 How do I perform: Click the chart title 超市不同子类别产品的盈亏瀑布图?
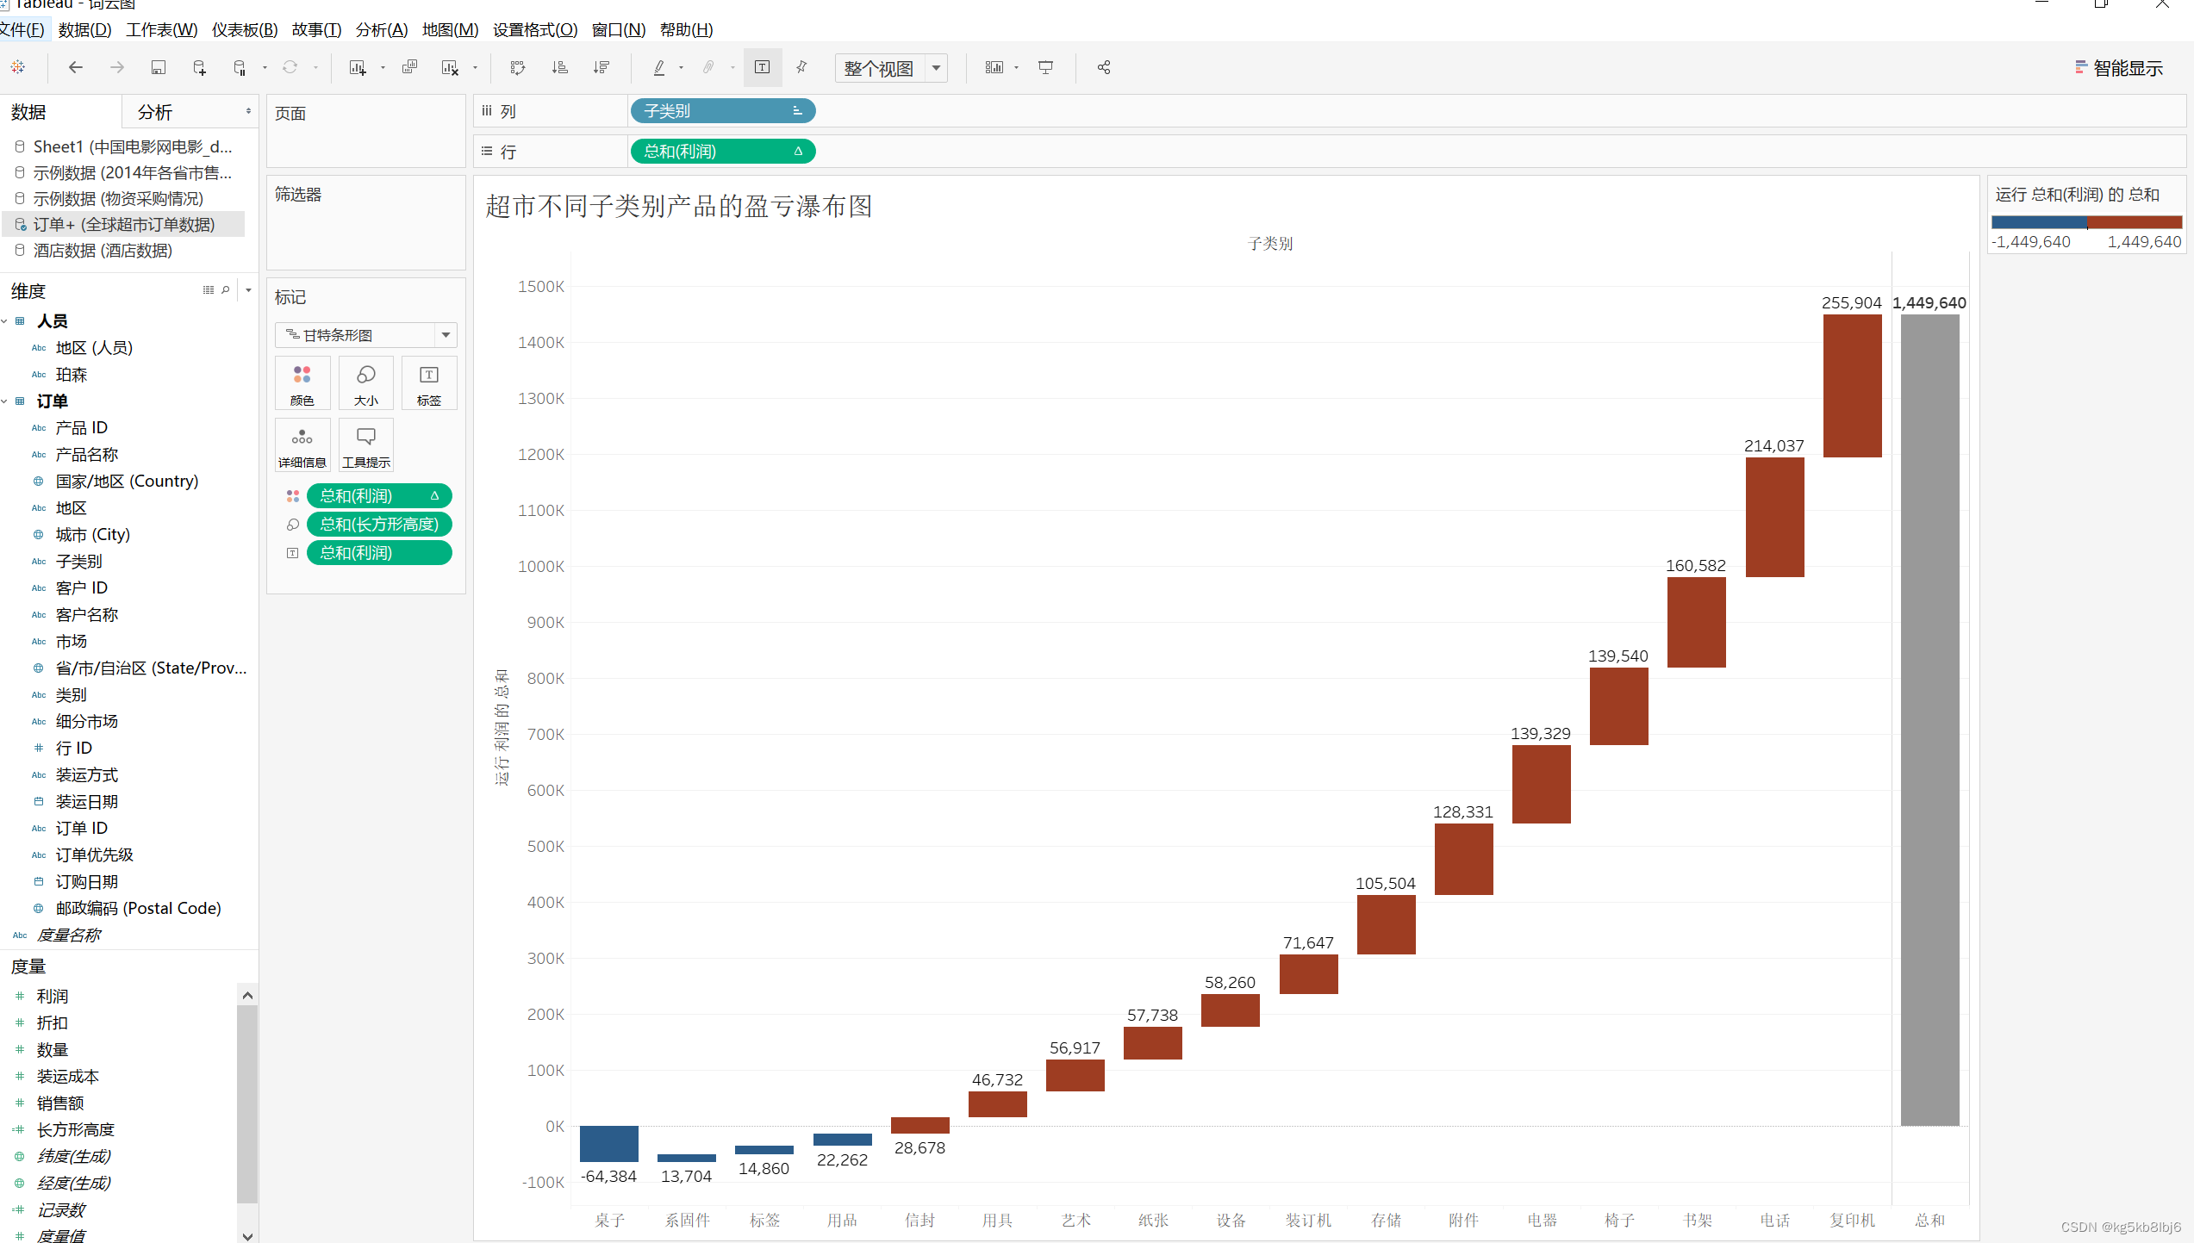[x=679, y=207]
